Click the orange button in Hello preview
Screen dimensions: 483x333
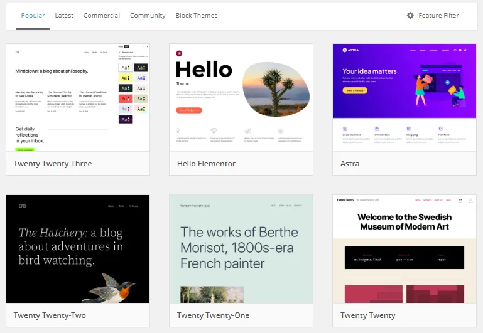[189, 110]
